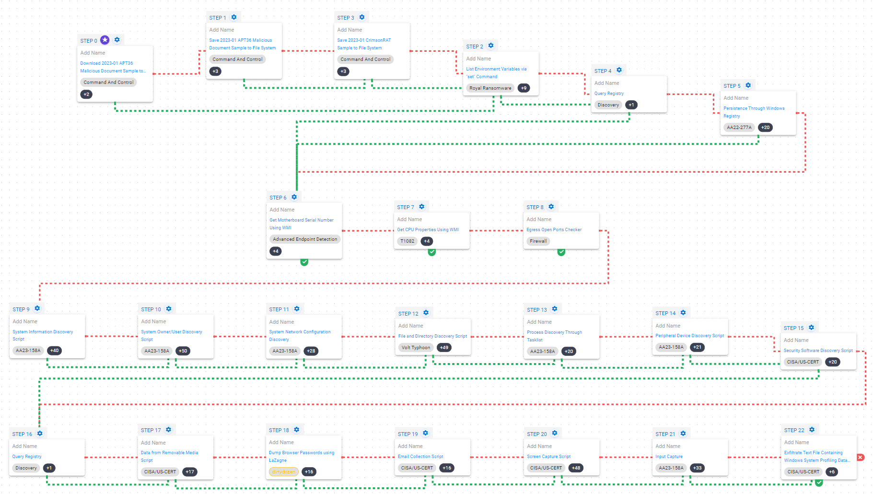Select the Royal Ransomware tag
Viewport: 873px width, 494px height.
click(x=490, y=88)
